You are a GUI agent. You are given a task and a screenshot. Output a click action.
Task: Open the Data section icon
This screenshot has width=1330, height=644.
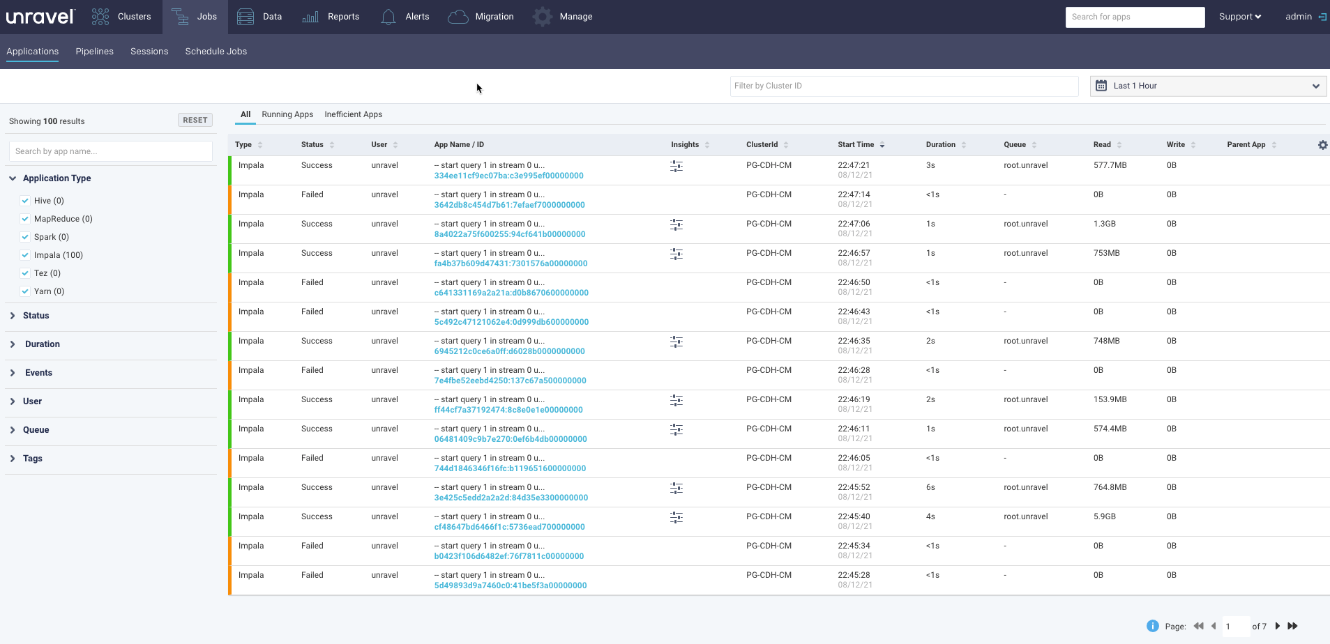(245, 17)
